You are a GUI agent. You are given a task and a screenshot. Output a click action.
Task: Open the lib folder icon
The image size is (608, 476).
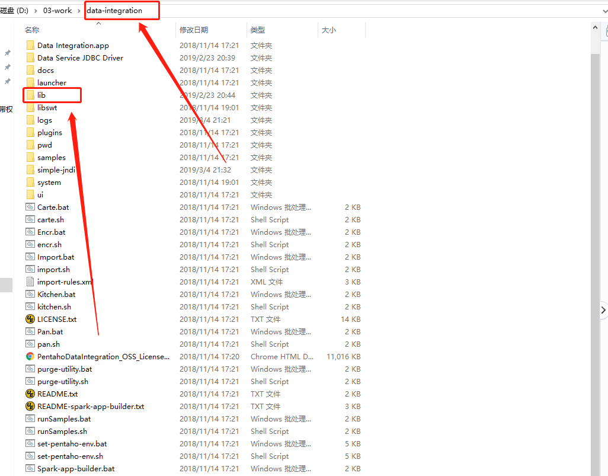click(x=30, y=95)
